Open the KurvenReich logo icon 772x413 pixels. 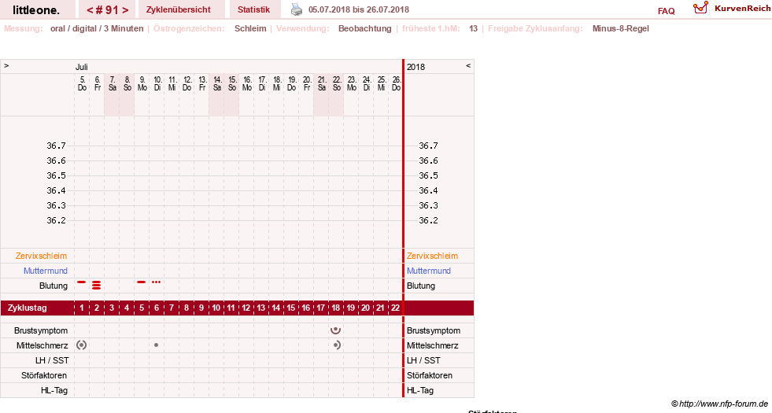(x=700, y=8)
